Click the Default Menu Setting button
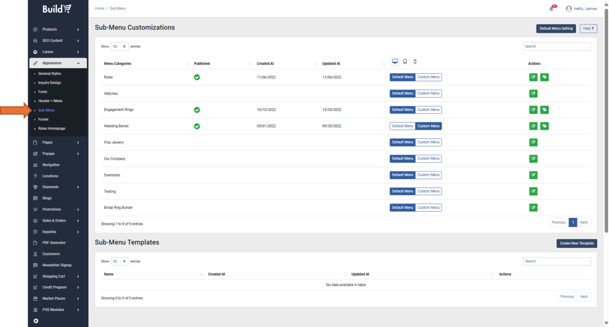609x327 pixels. click(556, 29)
